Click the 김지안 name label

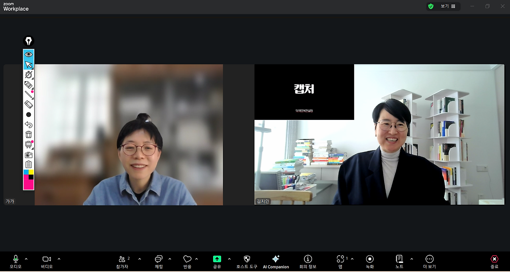(263, 202)
